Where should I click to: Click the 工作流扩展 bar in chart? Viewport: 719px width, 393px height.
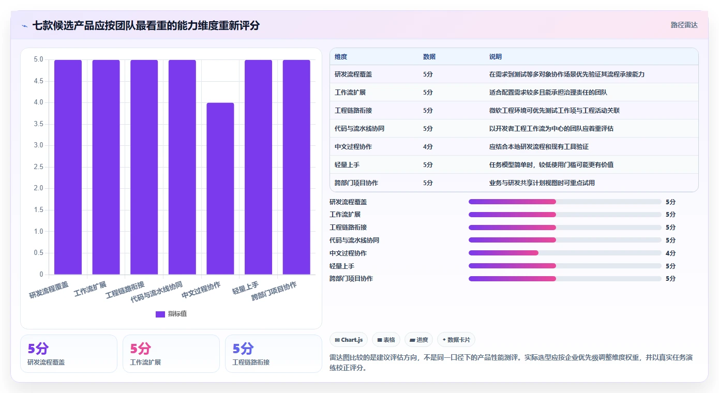tap(106, 167)
